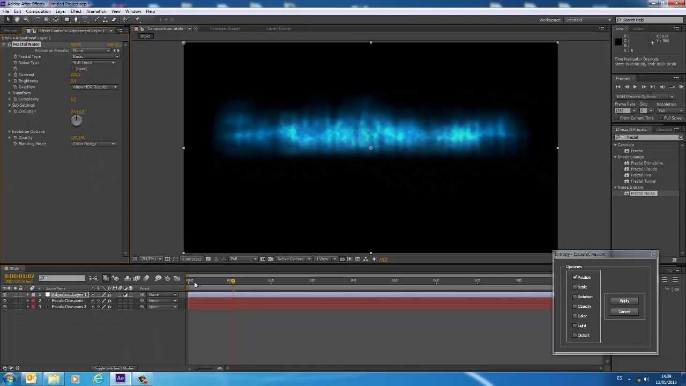Select the Selection arrow tool

pos(8,20)
